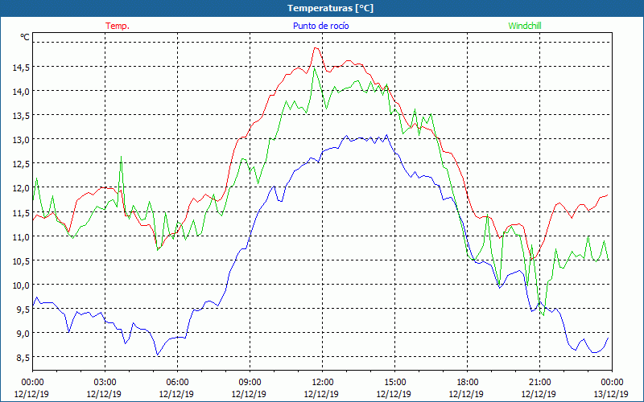
Task: Click the 14,5 y-axis value
Action: pos(21,68)
